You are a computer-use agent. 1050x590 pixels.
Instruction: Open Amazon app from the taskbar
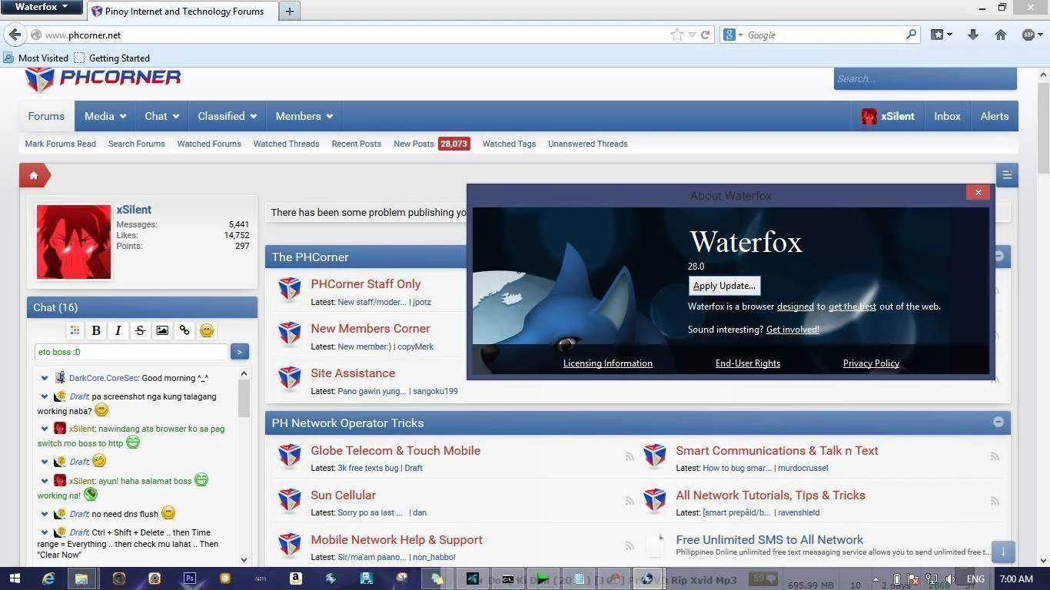click(295, 578)
